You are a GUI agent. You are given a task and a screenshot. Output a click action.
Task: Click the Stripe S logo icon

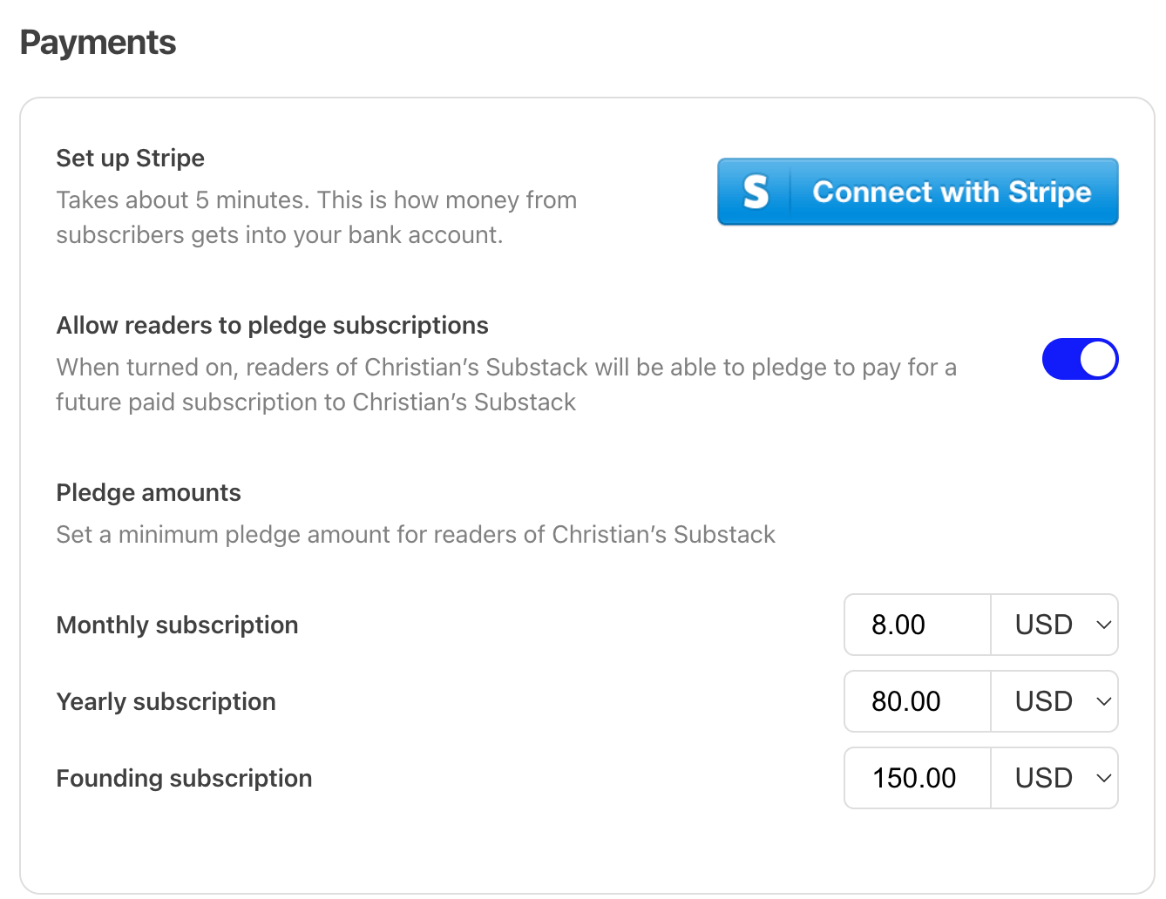point(756,192)
